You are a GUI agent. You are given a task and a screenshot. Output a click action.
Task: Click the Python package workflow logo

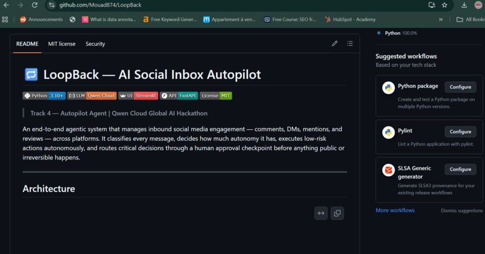tap(388, 88)
